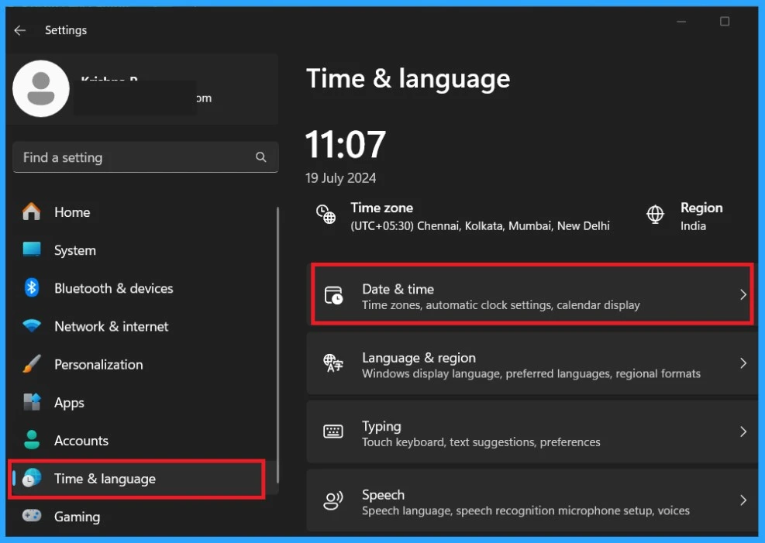Open Typing settings via chevron
The image size is (765, 543).
coord(743,432)
